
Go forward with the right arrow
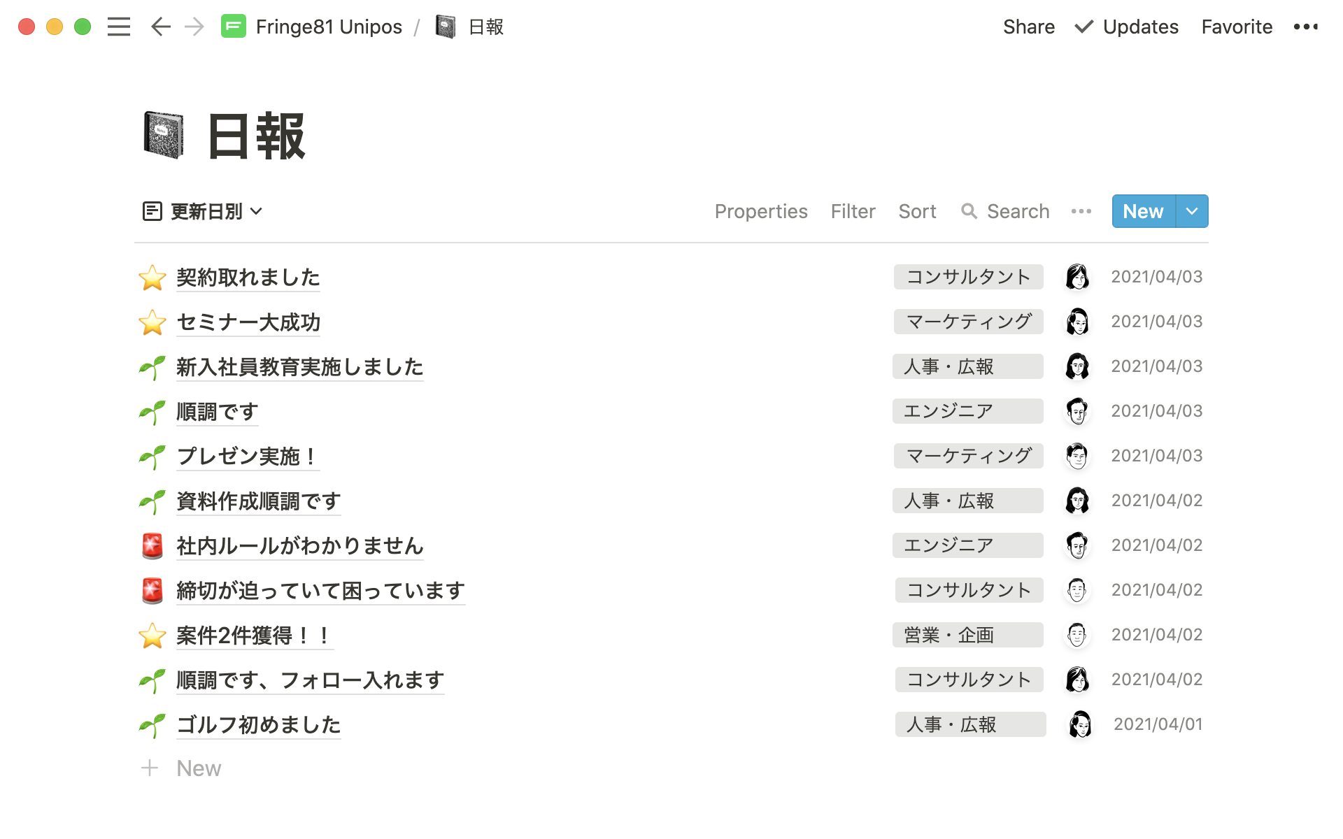(x=194, y=27)
